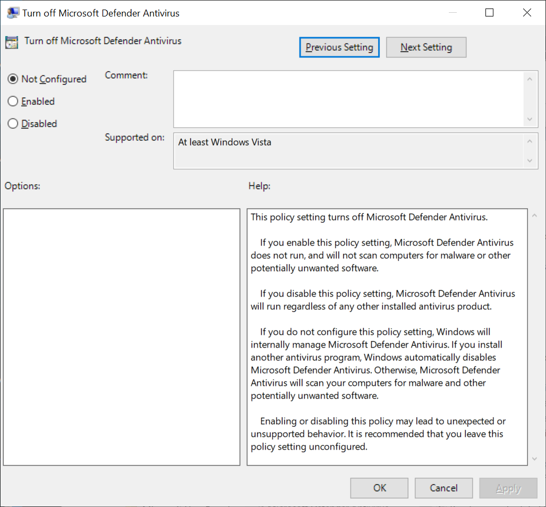Click the Comment box scroll up arrow

click(x=529, y=79)
